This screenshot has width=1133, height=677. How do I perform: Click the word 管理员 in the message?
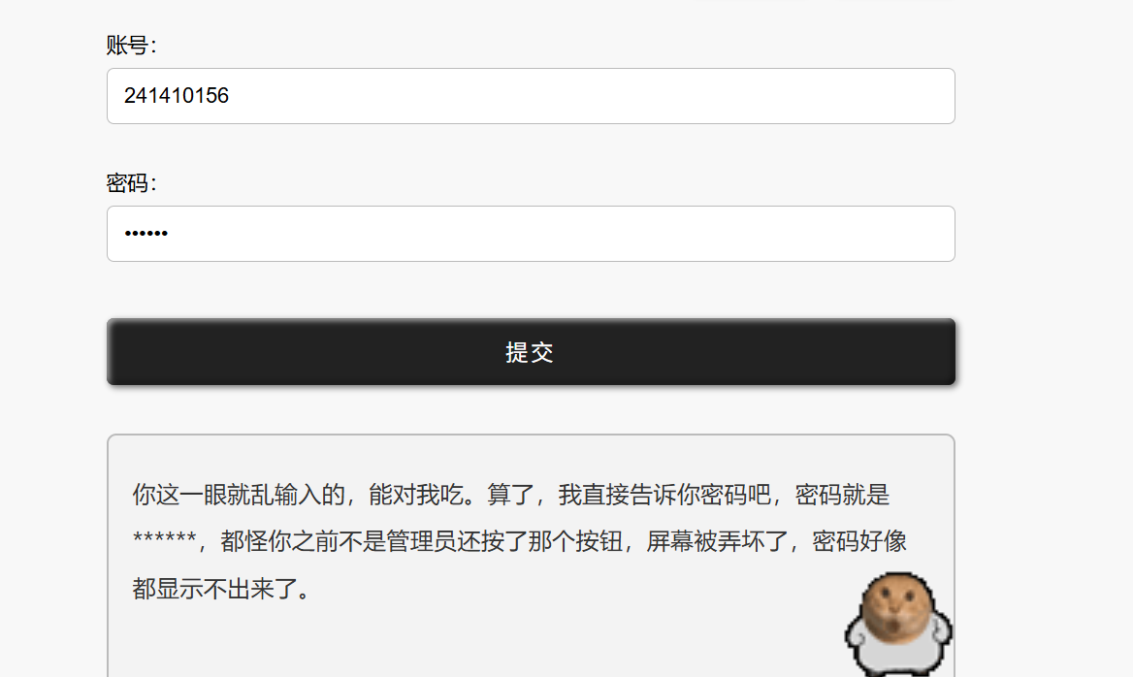pos(421,541)
